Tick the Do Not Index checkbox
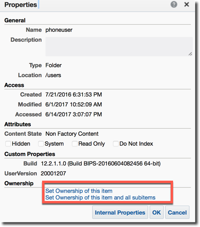Viewport: 200px width, 227px height. (116, 144)
